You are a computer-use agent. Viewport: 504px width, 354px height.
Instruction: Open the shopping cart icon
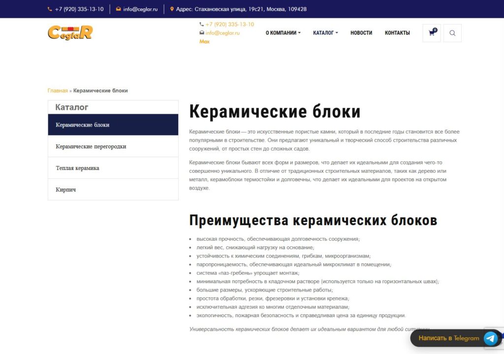point(432,33)
